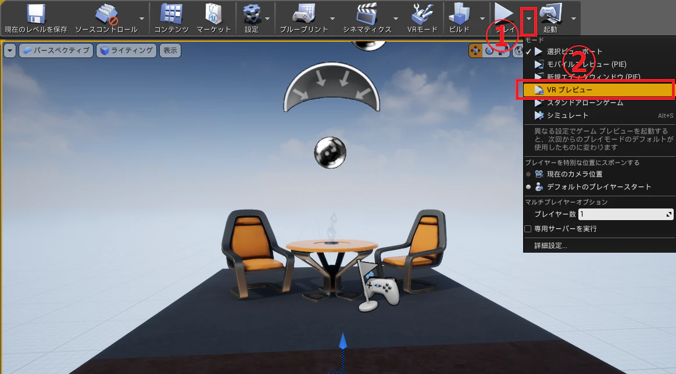This screenshot has height=374, width=676.
Task: Click the floppy disk save level icon
Action: [x=36, y=14]
